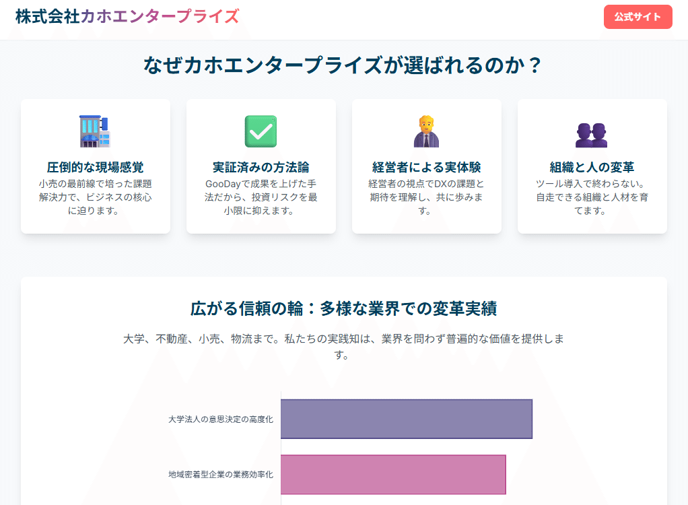The image size is (688, 505).
Task: Click the 経営者による実体験 card heading
Action: point(426,167)
